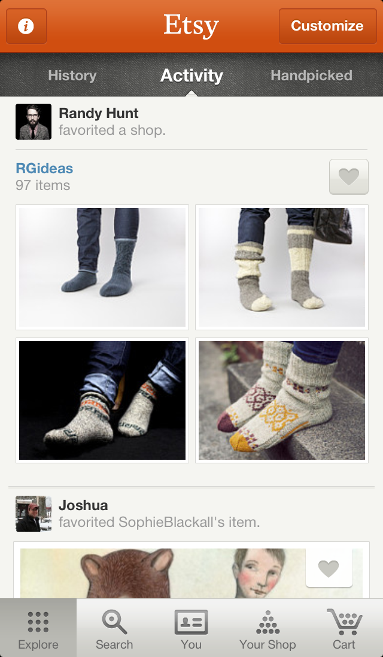The width and height of the screenshot is (383, 657).
Task: Open the bear illustration item image
Action: coord(191,573)
